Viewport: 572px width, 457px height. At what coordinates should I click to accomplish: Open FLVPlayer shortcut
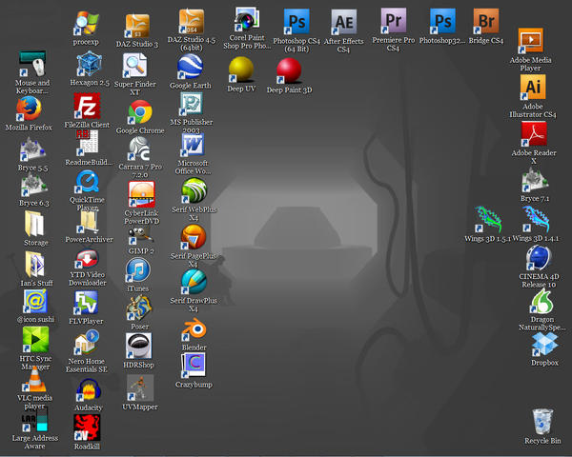coord(86,303)
